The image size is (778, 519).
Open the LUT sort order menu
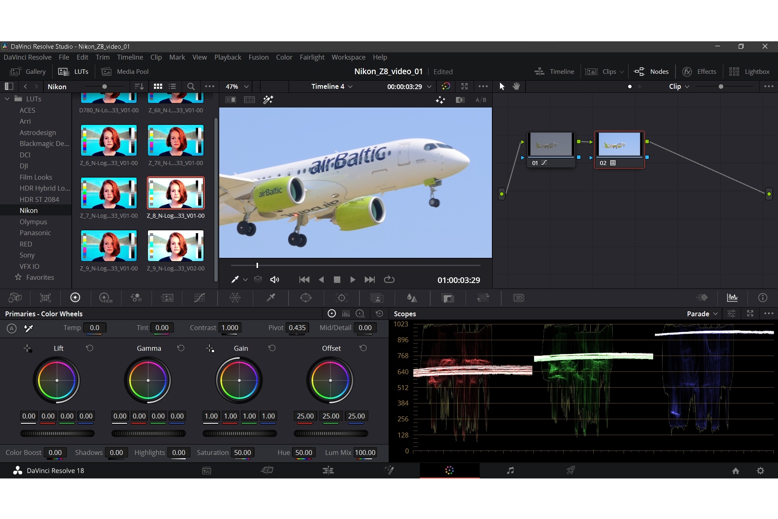(x=139, y=86)
